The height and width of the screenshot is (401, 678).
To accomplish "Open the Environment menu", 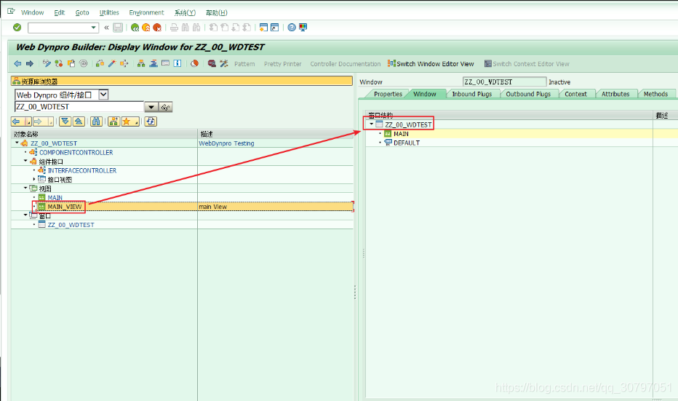I will point(146,12).
